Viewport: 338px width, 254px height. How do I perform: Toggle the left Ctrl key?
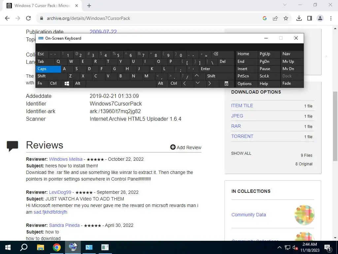(x=54, y=83)
